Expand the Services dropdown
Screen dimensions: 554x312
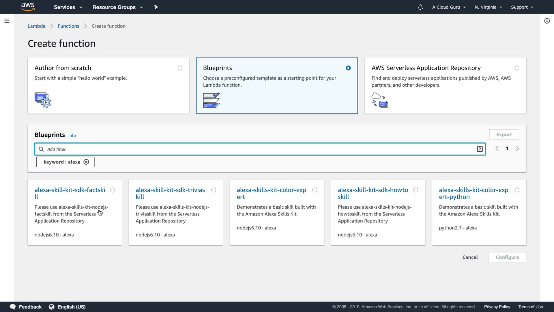click(x=68, y=7)
